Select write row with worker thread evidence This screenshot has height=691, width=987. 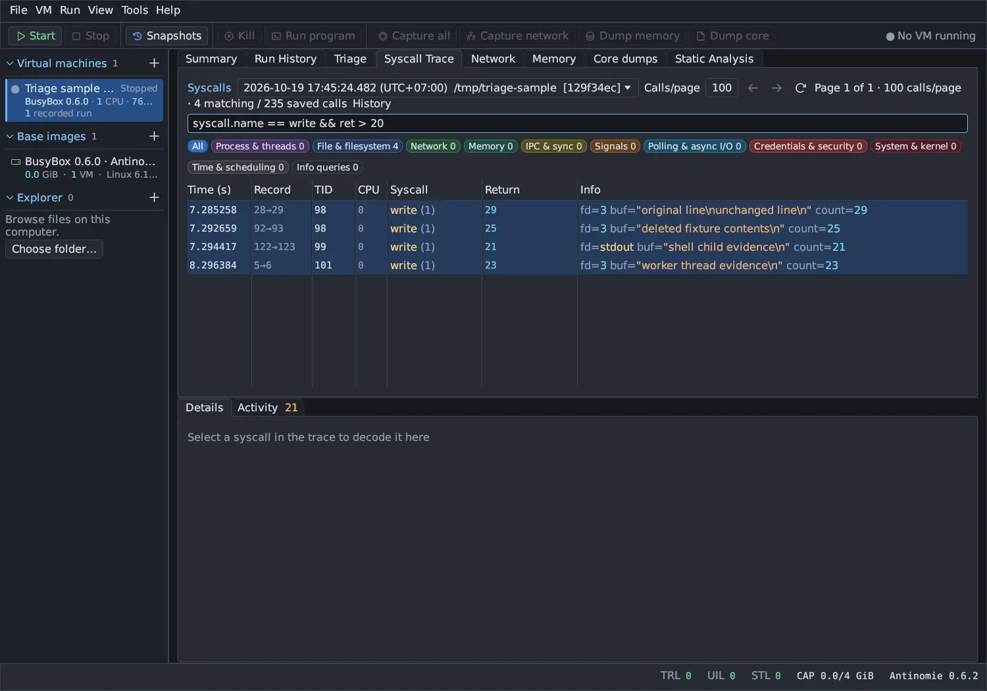[577, 265]
